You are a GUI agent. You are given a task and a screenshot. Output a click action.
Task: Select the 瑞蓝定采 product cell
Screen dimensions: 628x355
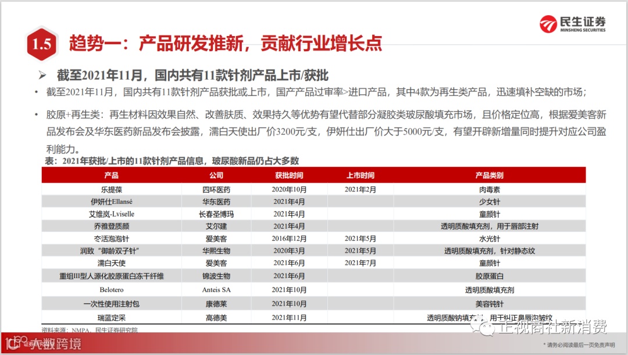111,318
